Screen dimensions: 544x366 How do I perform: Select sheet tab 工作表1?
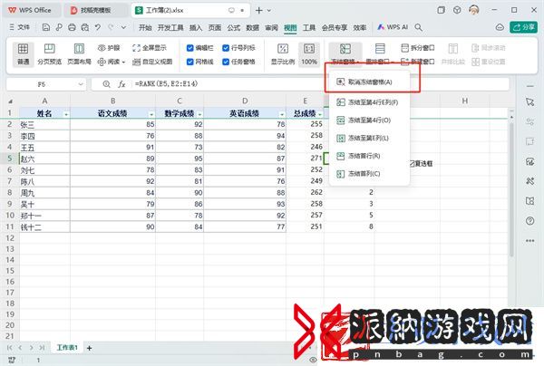67,347
